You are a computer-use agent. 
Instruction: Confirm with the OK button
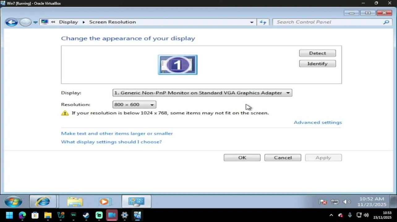point(242,158)
